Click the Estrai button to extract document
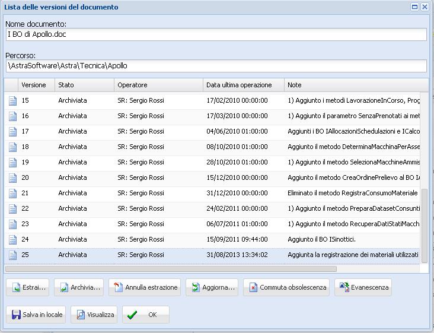The width and height of the screenshot is (434, 333). 28,287
